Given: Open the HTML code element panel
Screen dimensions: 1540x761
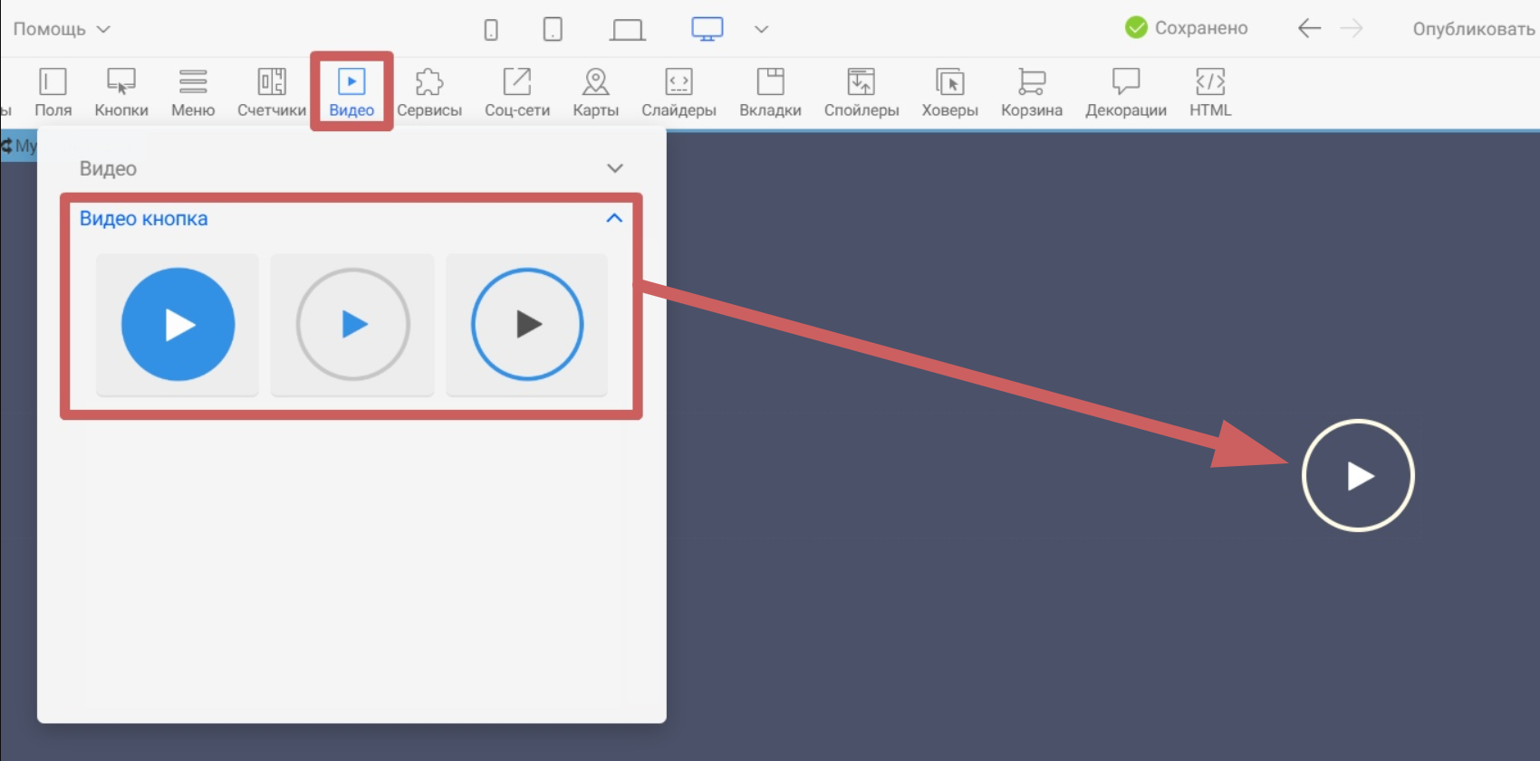Looking at the screenshot, I should tap(1210, 92).
